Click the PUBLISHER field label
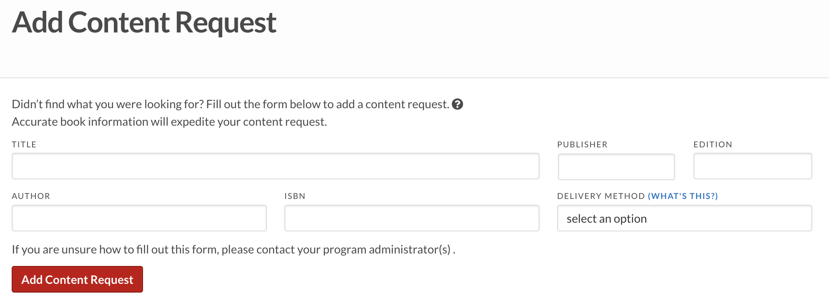 (583, 144)
